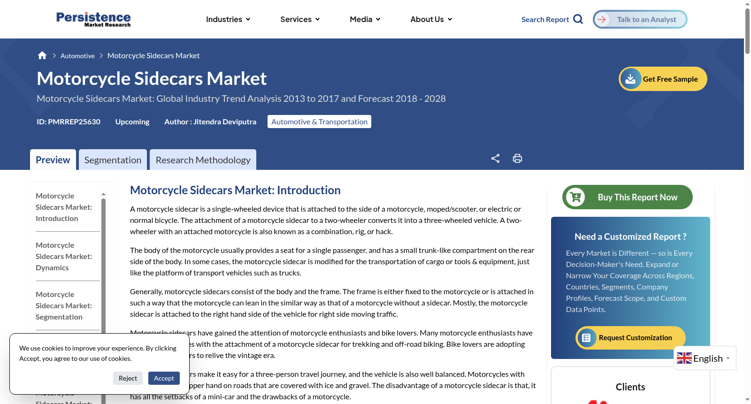The width and height of the screenshot is (751, 404).
Task: Click the Upcoming status label
Action: point(132,122)
